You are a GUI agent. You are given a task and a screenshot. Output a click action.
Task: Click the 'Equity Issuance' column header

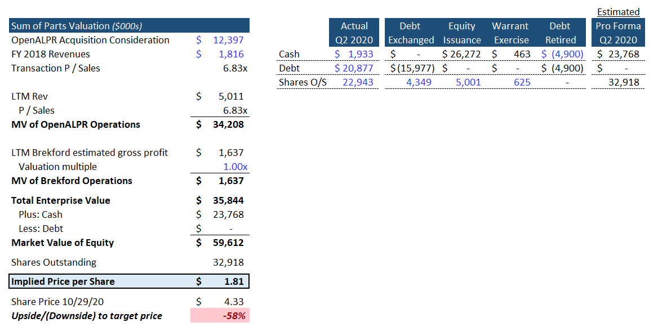tap(462, 33)
